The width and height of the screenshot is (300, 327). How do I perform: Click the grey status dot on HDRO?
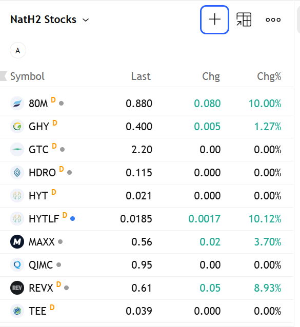coord(69,172)
